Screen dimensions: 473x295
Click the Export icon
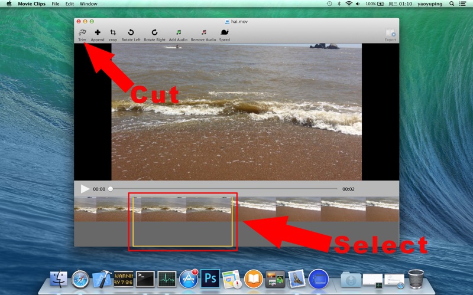point(390,32)
